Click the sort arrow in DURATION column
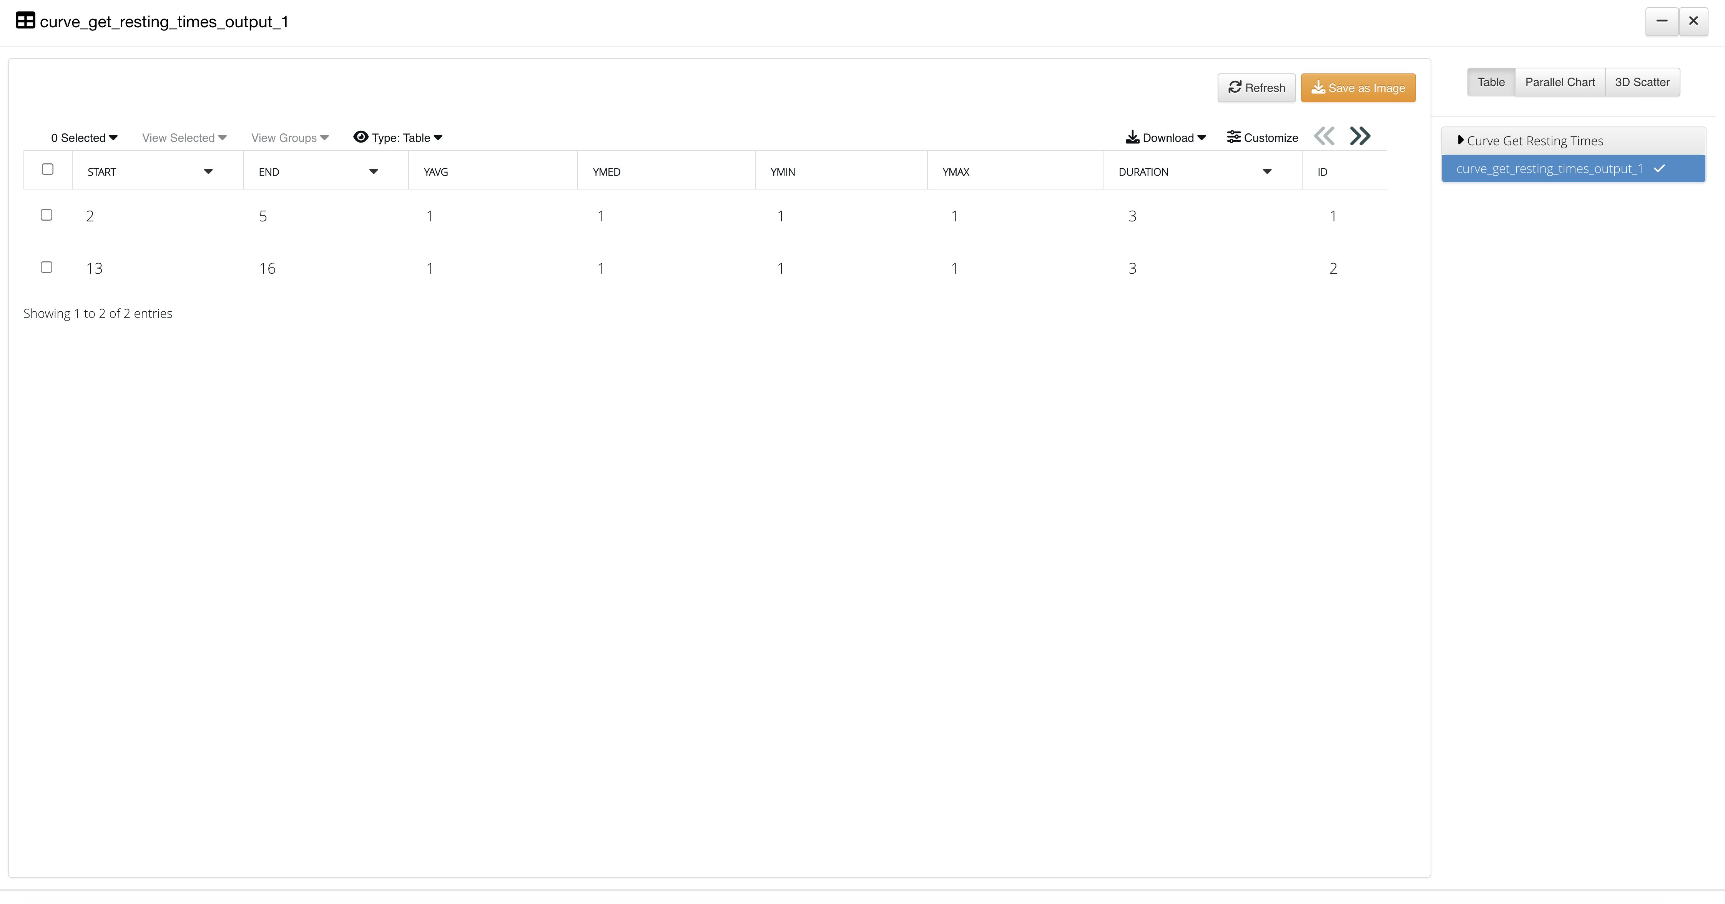Viewport: 1725px width, 904px height. click(x=1267, y=171)
